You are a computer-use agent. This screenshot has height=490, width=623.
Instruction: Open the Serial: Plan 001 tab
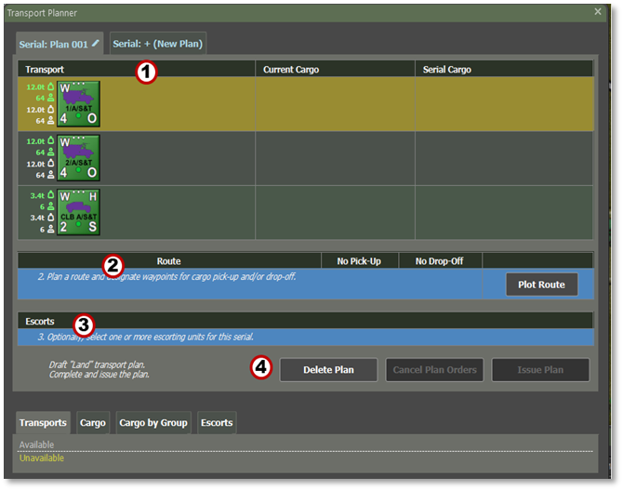(54, 44)
